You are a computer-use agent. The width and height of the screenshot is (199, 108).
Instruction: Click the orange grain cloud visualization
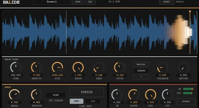pyautogui.click(x=180, y=32)
